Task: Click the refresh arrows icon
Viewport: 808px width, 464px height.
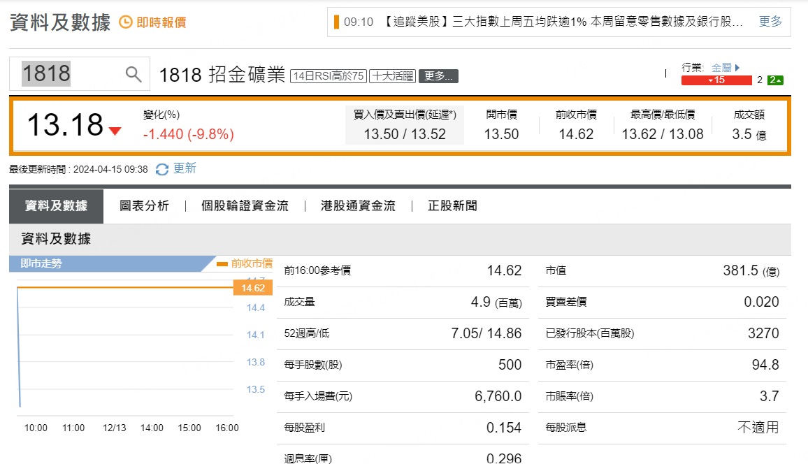Action: tap(162, 169)
